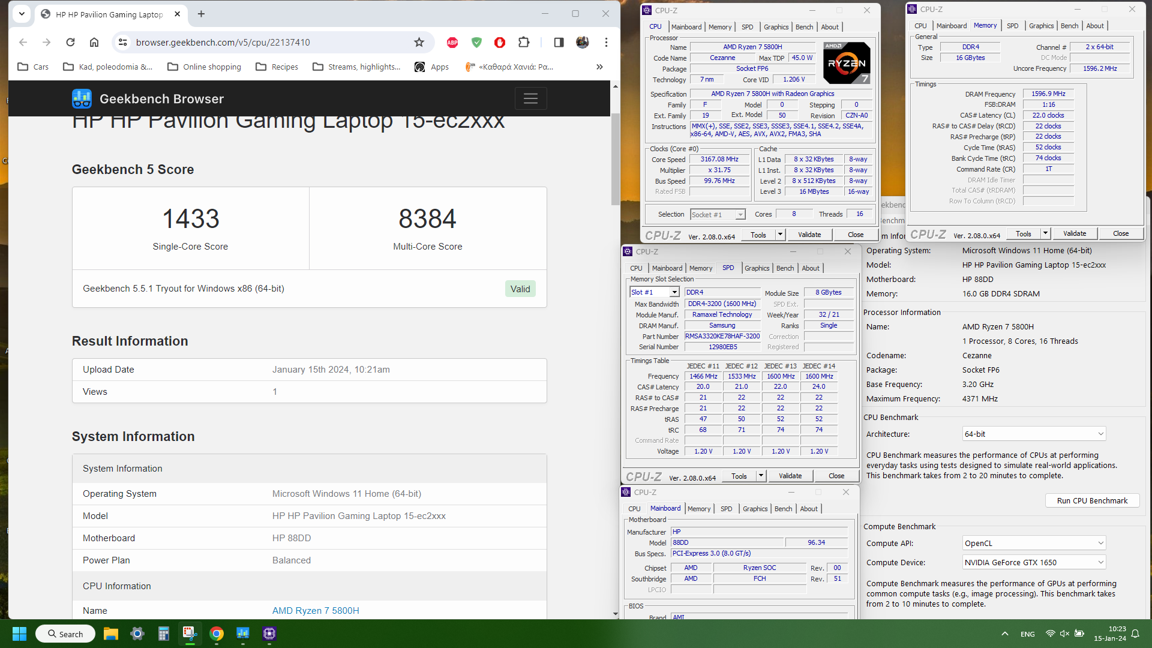Viewport: 1152px width, 648px height.
Task: Open the CPU-Z taskbar icon
Action: coord(269,634)
